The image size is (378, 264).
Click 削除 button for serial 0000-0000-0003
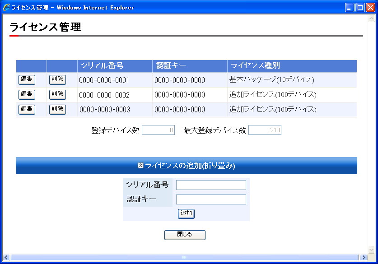pyautogui.click(x=57, y=109)
